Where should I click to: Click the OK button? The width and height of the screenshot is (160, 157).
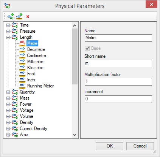[x=109, y=146]
